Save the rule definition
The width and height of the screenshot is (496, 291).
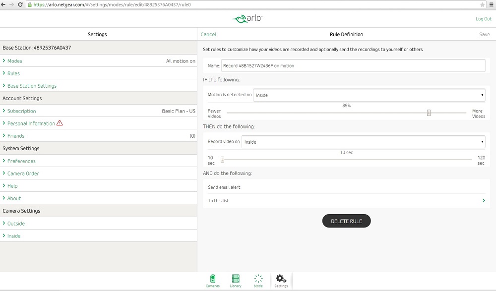(484, 34)
